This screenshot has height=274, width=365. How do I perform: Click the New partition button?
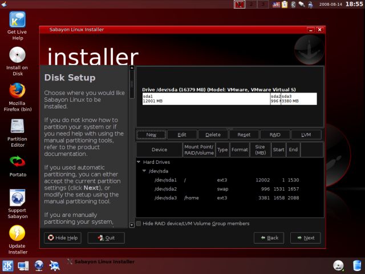point(151,135)
